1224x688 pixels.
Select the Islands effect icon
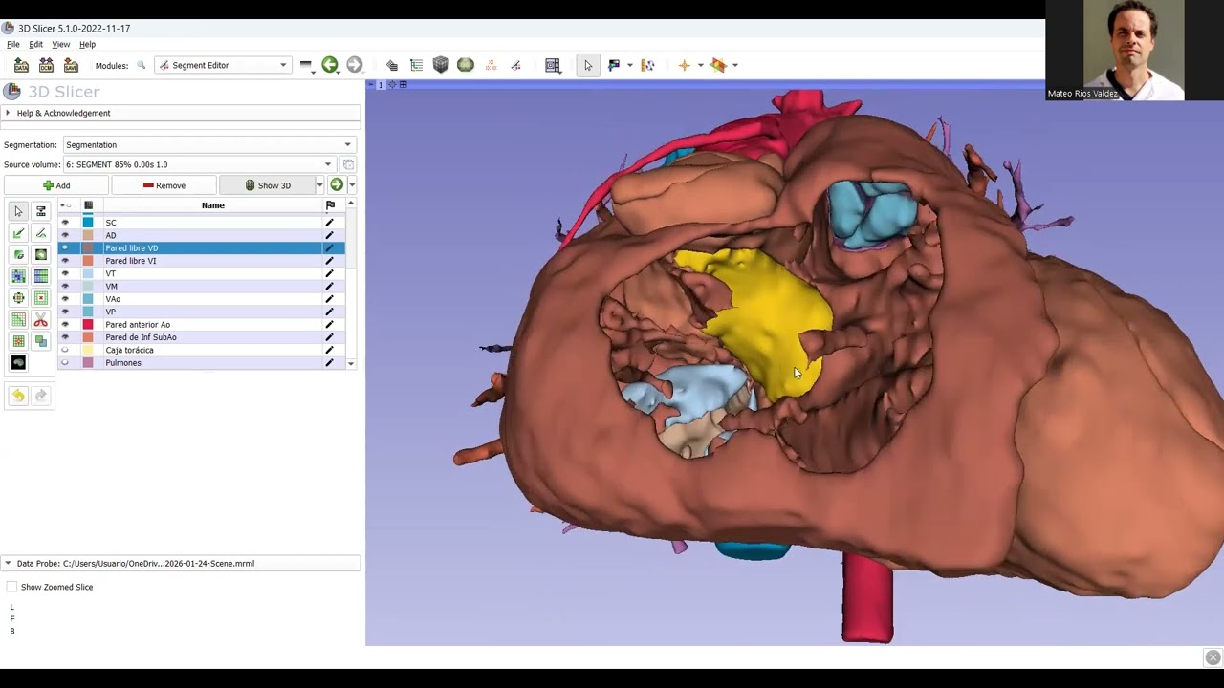click(18, 341)
